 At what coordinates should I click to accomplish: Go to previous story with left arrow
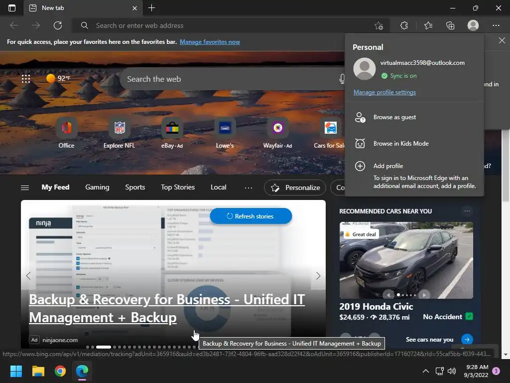pyautogui.click(x=28, y=275)
